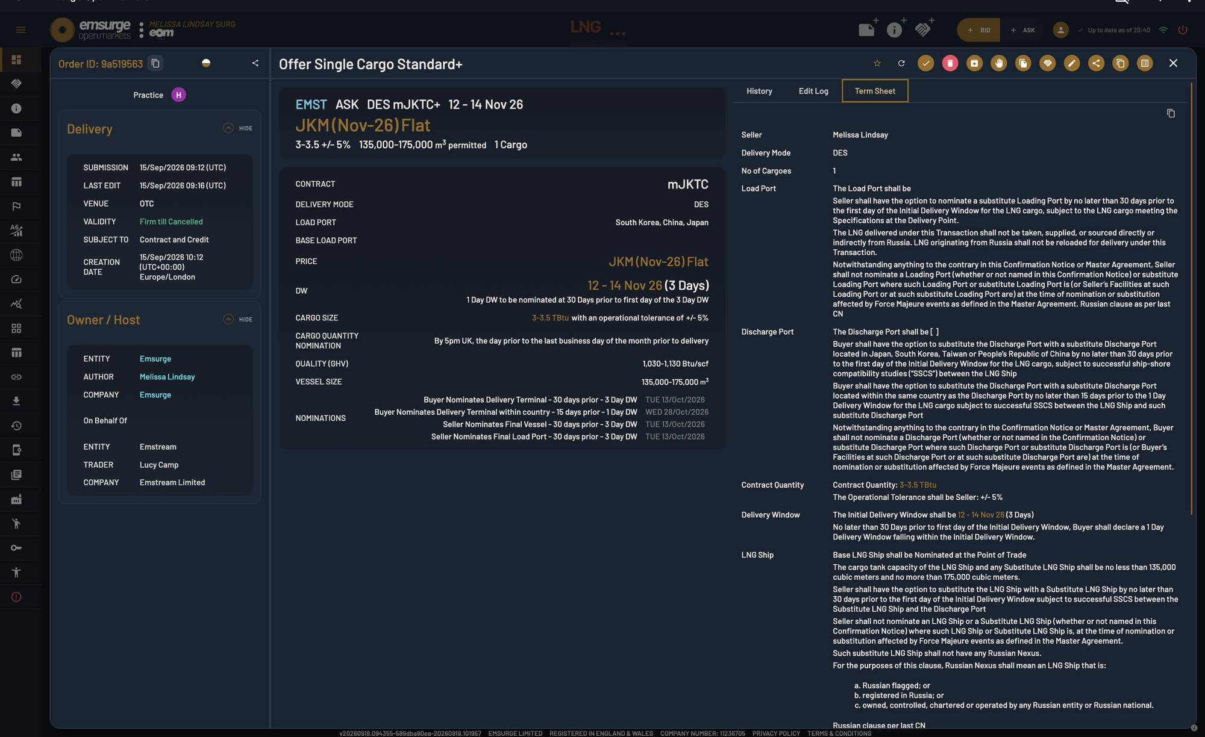This screenshot has height=737, width=1205.
Task: Open the dashboard sidebar icon
Action: (x=16, y=60)
